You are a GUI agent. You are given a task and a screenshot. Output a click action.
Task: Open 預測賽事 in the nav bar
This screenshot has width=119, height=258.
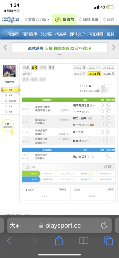coord(30,34)
